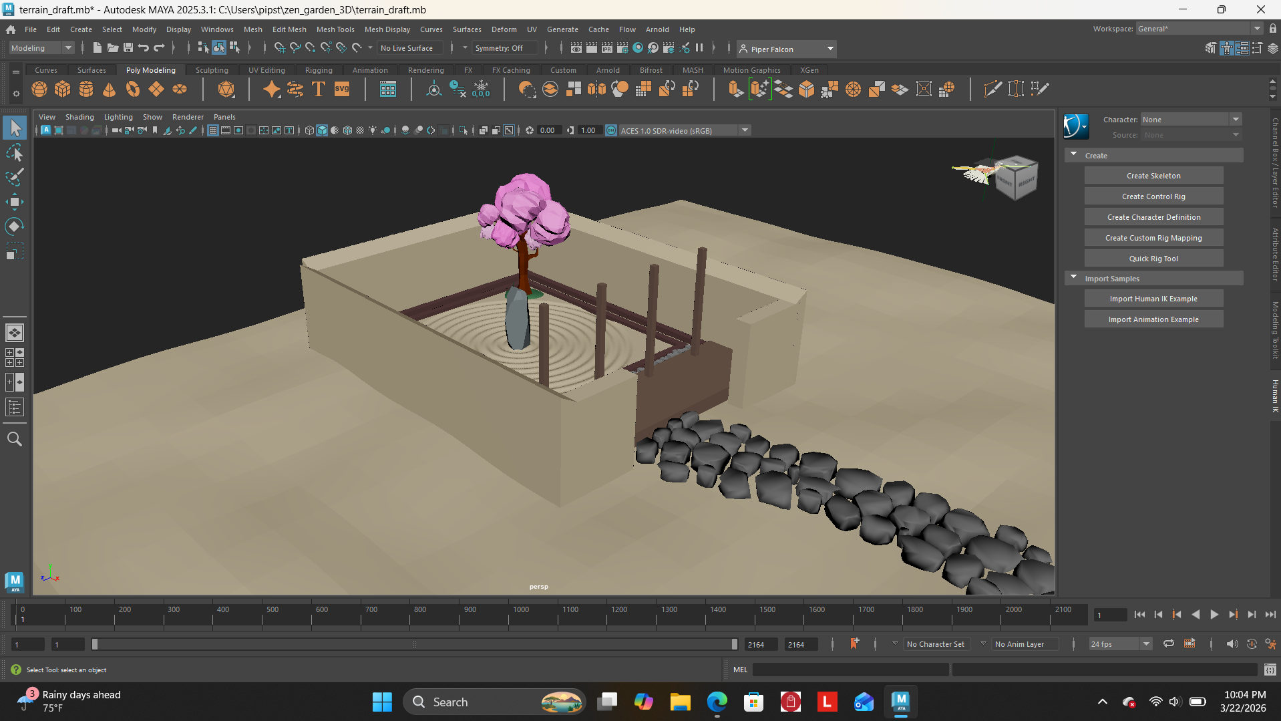Screen dimensions: 1281x721
Task: Open the Deform menu
Action: pos(504,29)
